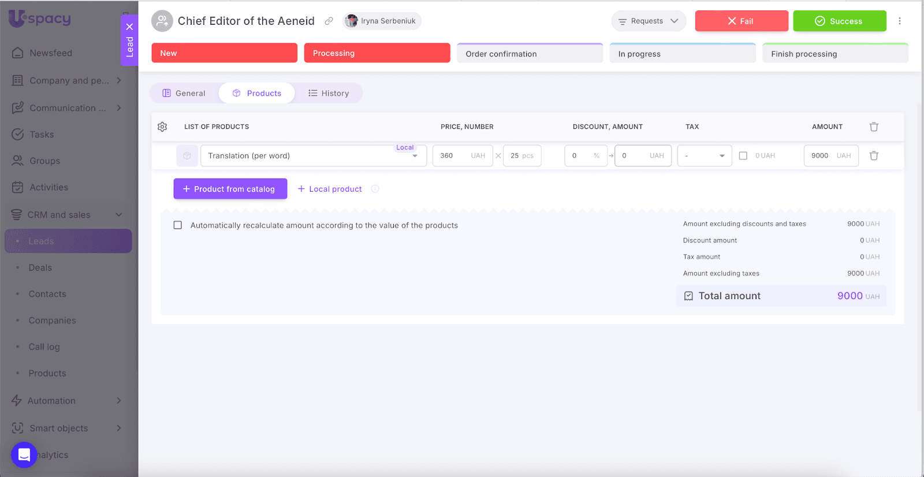The width and height of the screenshot is (924, 477).
Task: Click the copy link icon beside lead title
Action: 329,21
